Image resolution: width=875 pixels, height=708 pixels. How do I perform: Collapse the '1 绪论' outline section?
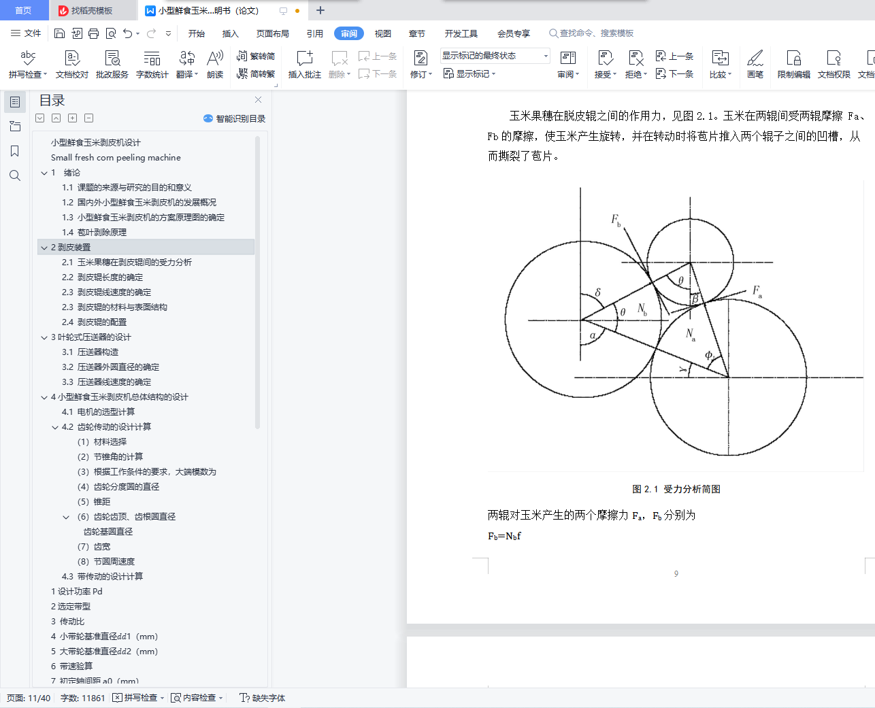click(x=44, y=173)
